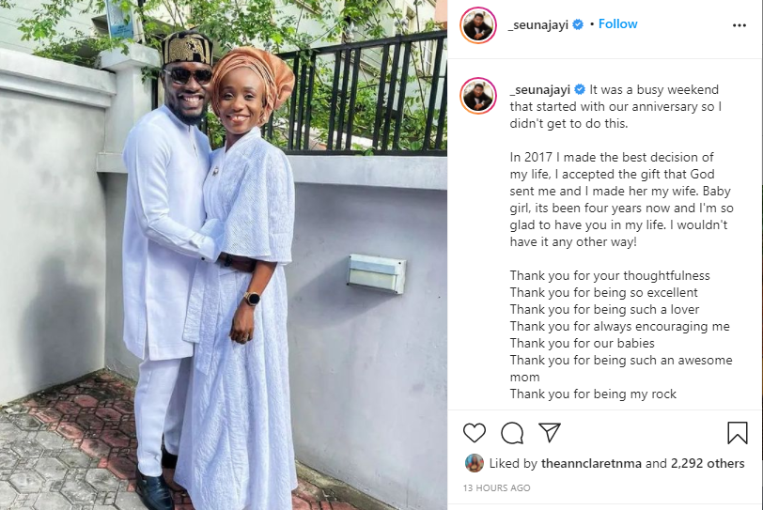The height and width of the screenshot is (510, 763).
Task: Open the 13 HOURS AGO timestamp link
Action: tap(496, 487)
